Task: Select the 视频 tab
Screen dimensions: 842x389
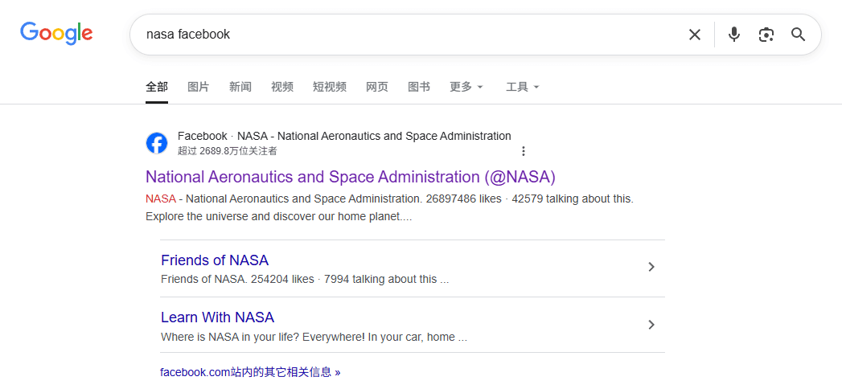Action: point(281,87)
